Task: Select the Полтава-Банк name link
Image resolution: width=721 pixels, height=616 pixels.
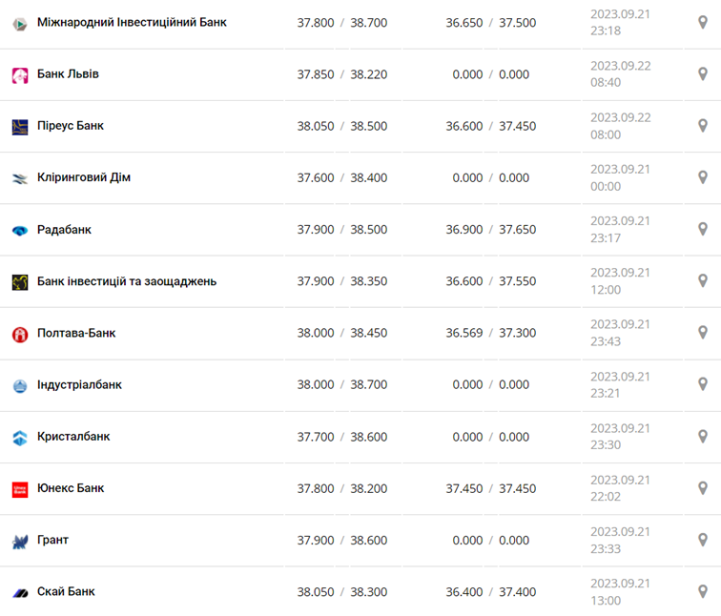Action: (x=76, y=333)
